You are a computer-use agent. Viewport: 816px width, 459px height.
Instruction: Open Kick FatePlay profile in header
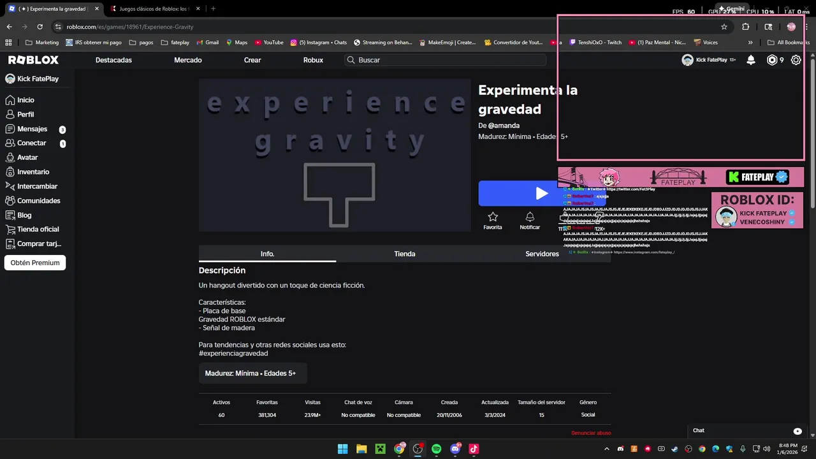(708, 60)
